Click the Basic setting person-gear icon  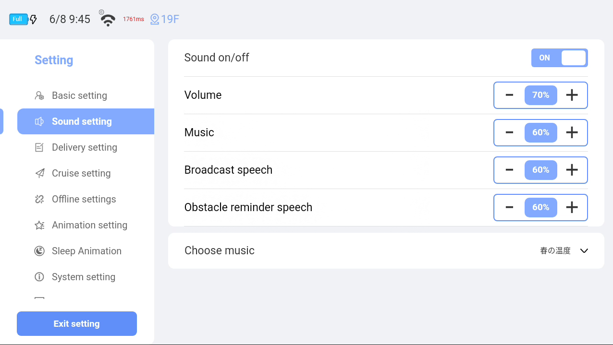[x=39, y=95]
